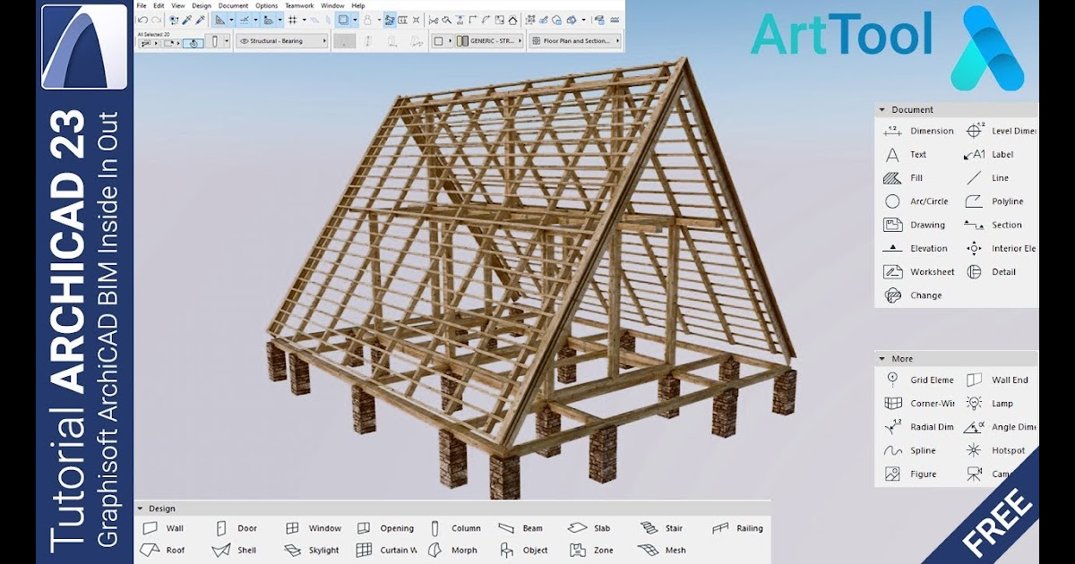Select the Change tool

(912, 295)
